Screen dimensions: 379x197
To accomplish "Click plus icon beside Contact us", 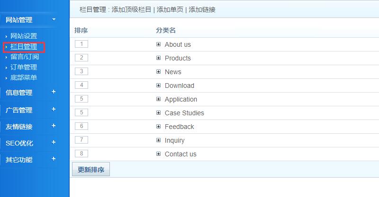I will (x=158, y=154).
